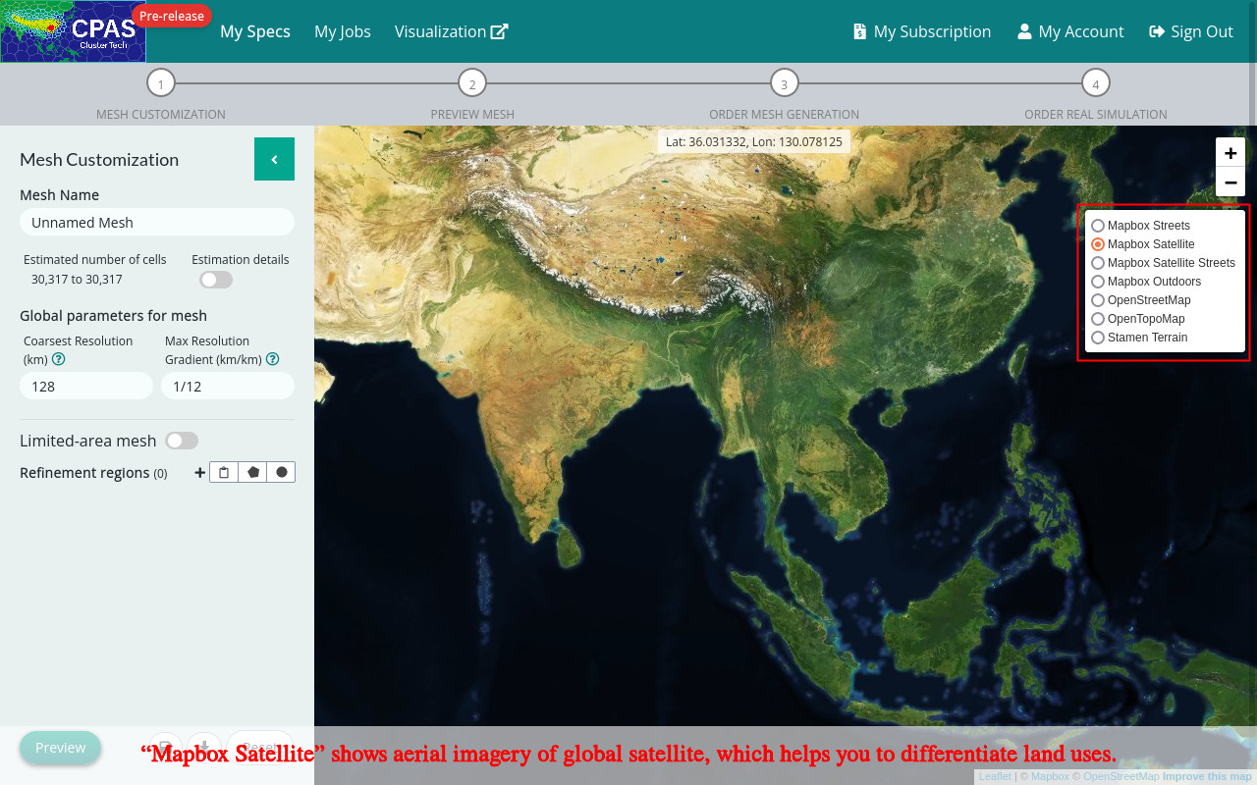Screen dimensions: 1257x785
Task: Zoom in on the map
Action: tap(1230, 153)
